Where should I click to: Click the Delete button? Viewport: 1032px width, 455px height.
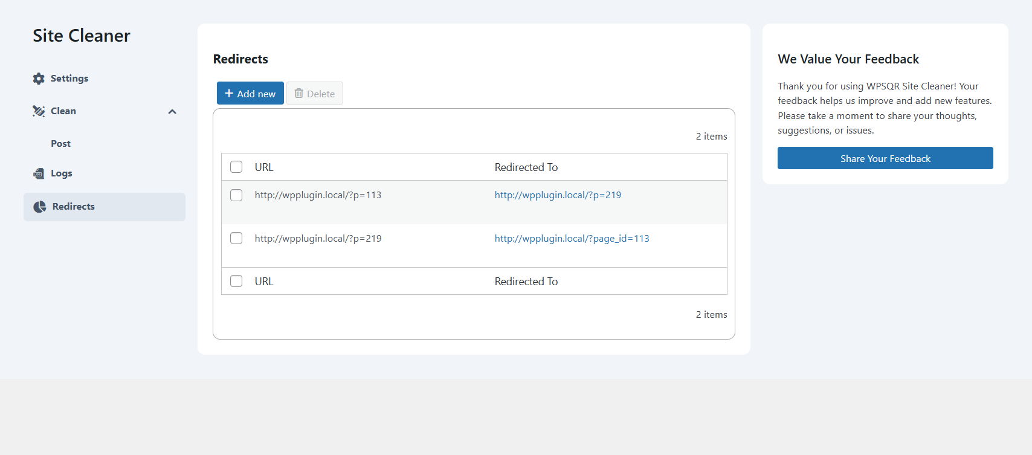tap(315, 93)
